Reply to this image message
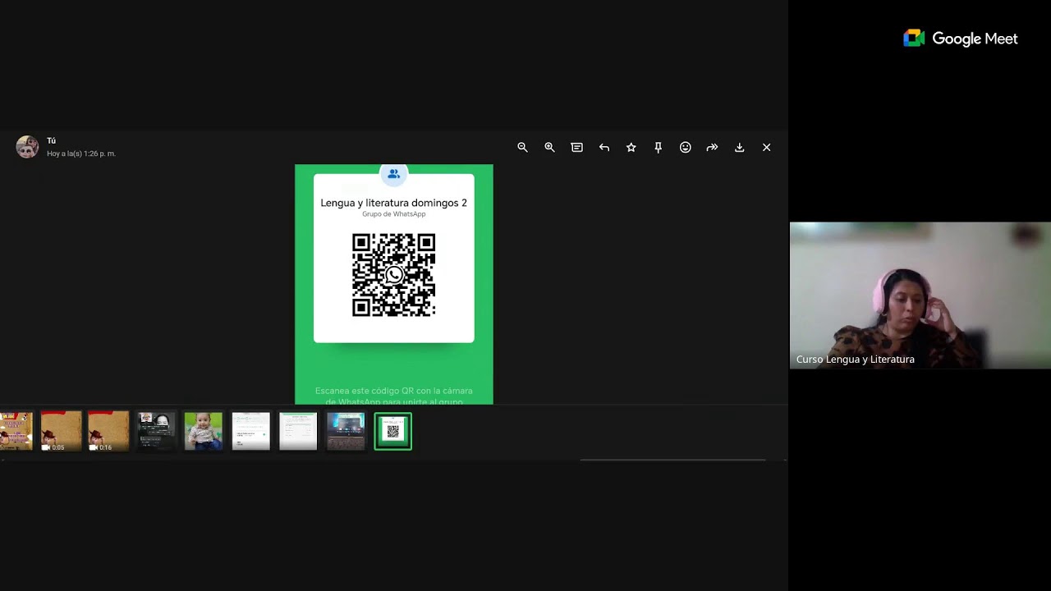 (604, 148)
